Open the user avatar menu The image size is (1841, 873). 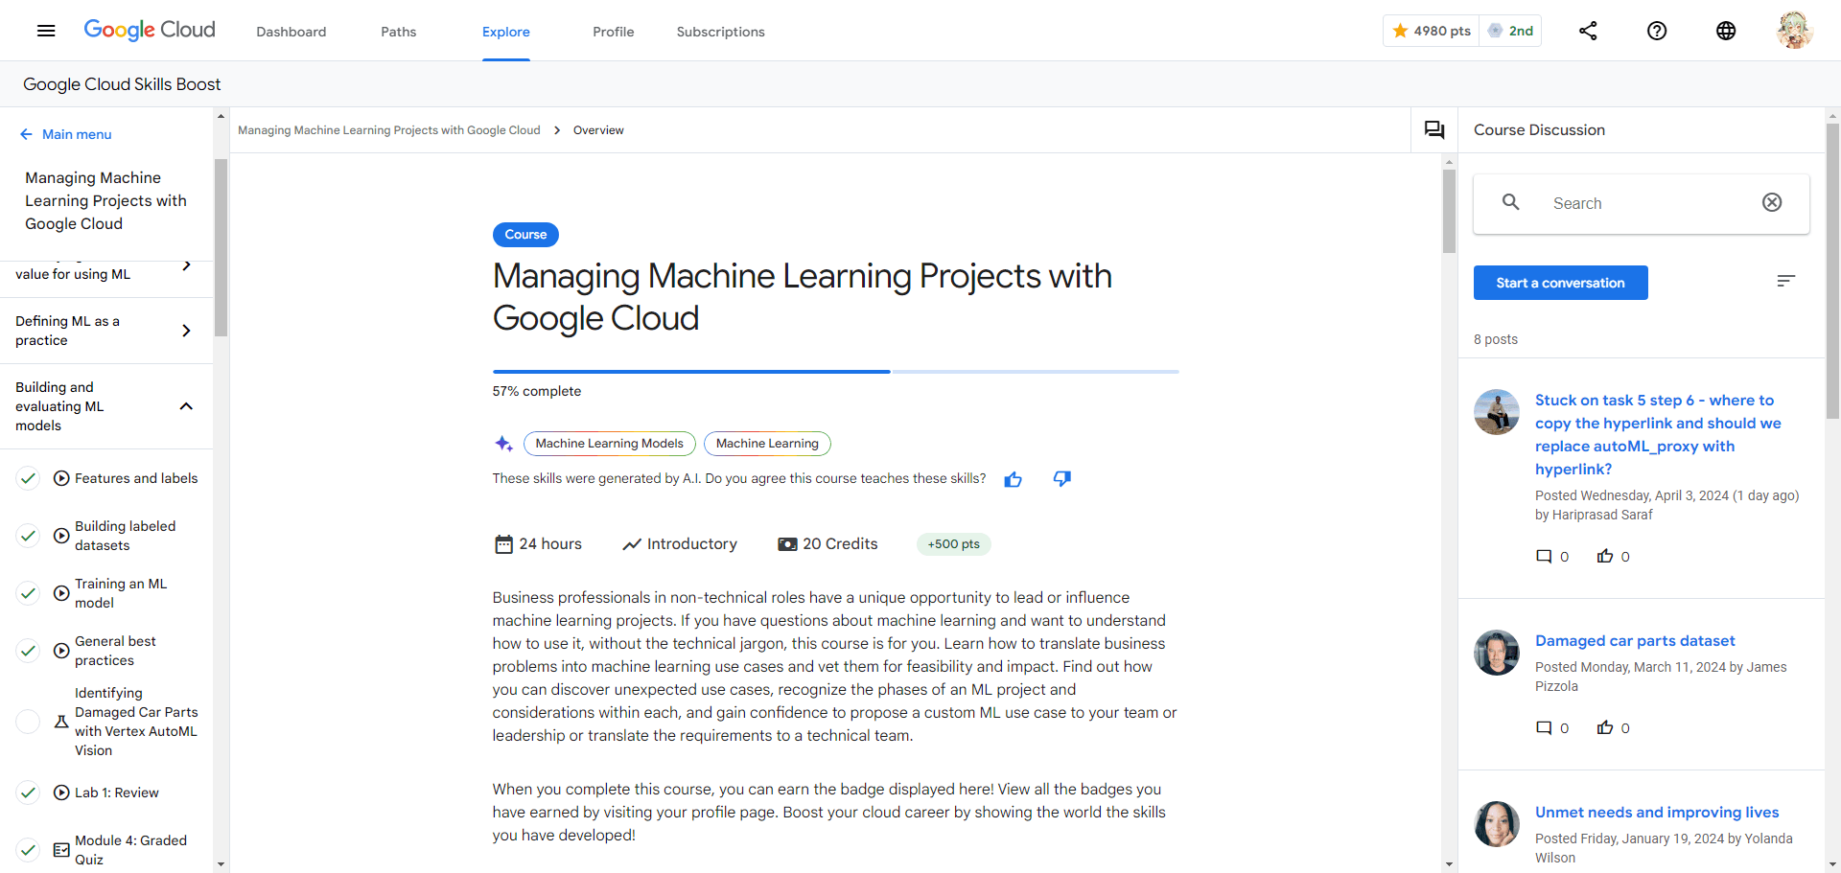[1794, 31]
